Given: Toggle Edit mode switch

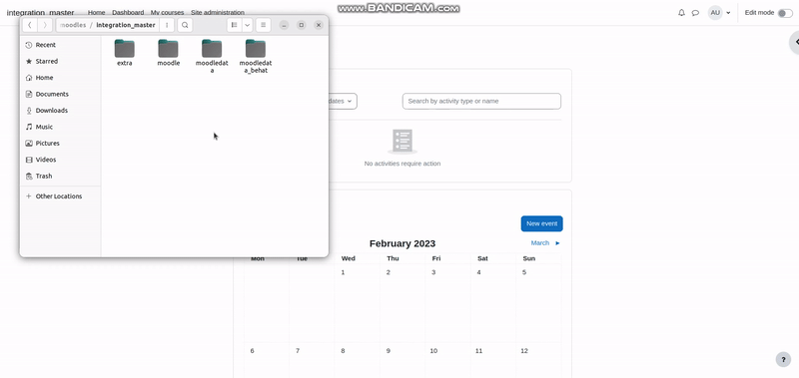Looking at the screenshot, I should tap(785, 13).
